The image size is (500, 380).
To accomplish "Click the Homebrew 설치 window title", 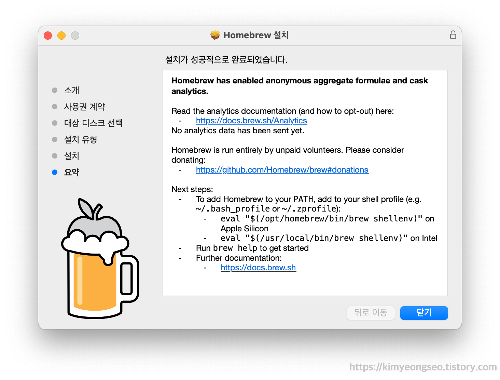I will (256, 35).
